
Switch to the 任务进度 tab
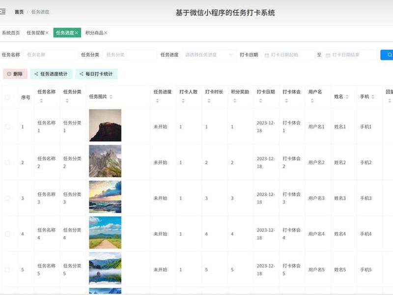65,33
